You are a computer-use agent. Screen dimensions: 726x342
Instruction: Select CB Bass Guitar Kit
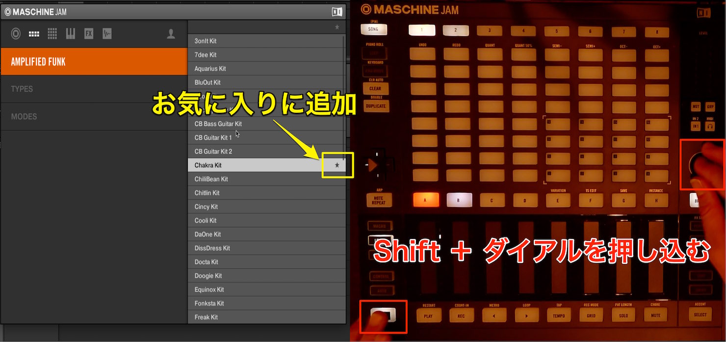point(266,124)
